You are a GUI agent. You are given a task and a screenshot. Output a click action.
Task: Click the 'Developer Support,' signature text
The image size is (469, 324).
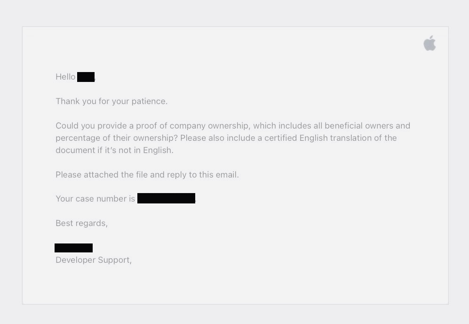click(x=93, y=260)
